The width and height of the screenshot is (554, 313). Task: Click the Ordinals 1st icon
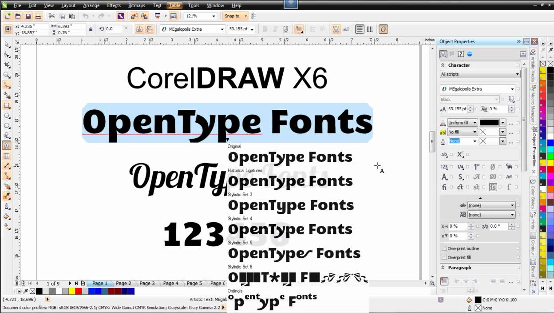pyautogui.click(x=476, y=167)
